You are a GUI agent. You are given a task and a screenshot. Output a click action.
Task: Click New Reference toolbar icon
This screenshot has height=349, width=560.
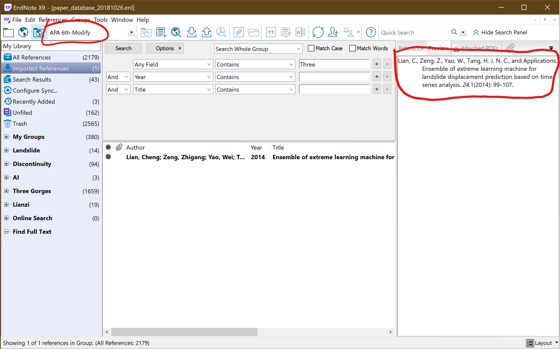click(161, 33)
